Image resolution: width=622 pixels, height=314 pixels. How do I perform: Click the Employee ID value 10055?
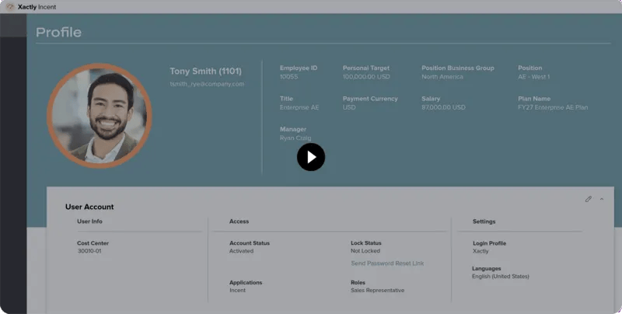(x=288, y=77)
